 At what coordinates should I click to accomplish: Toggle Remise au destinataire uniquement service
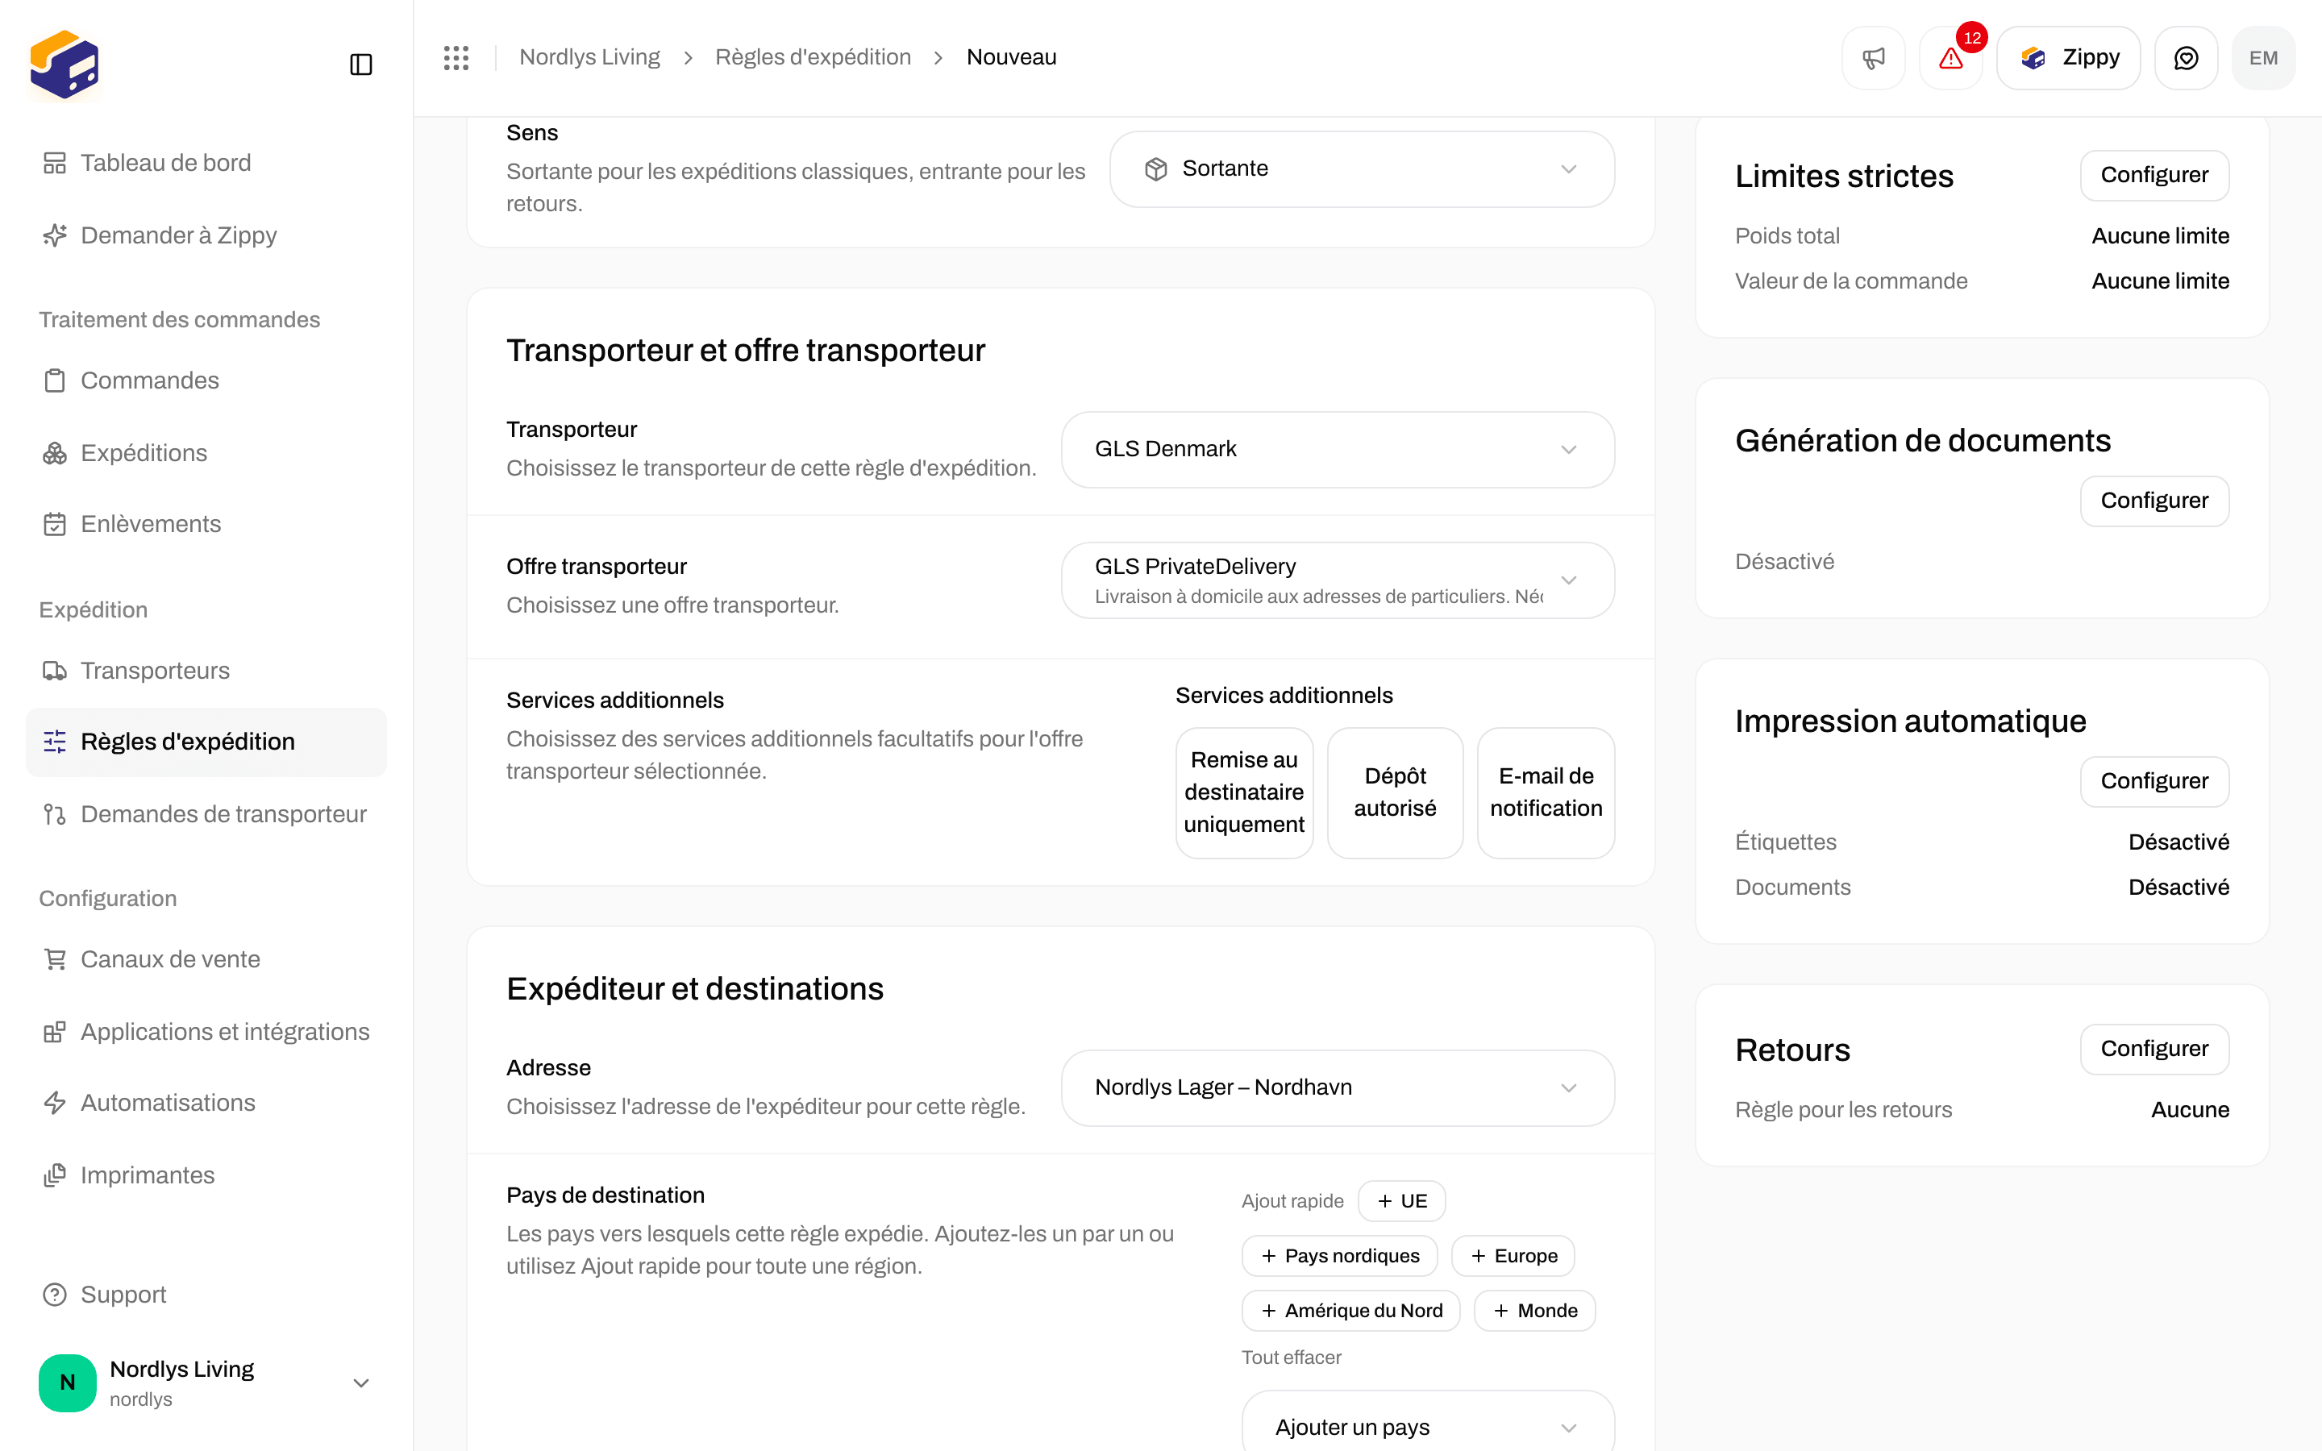pyautogui.click(x=1243, y=792)
